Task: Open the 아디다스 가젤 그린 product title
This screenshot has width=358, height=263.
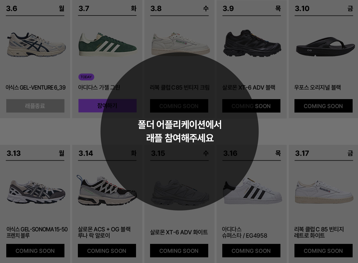Action: coord(99,87)
